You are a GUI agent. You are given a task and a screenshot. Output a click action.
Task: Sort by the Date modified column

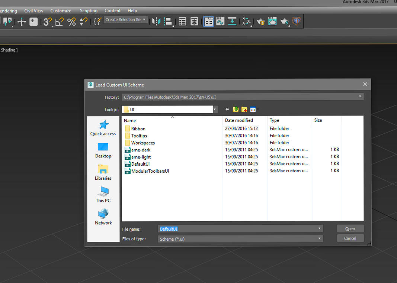245,121
